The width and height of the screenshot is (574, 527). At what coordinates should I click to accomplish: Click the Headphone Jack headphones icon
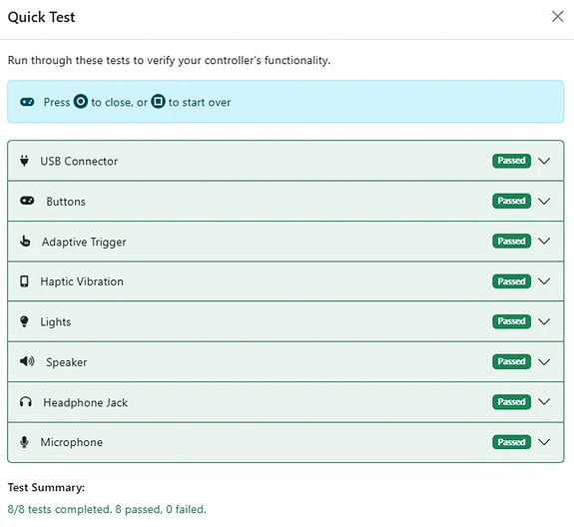click(x=26, y=402)
